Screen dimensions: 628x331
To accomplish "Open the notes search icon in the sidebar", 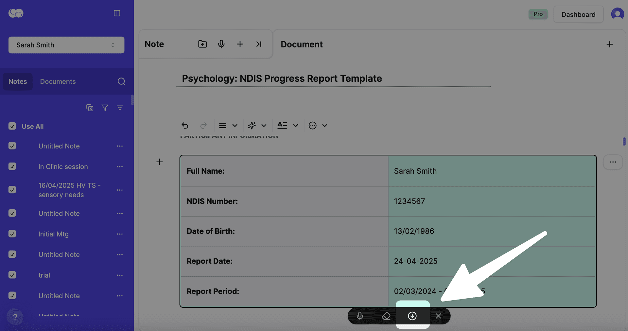I will click(121, 81).
